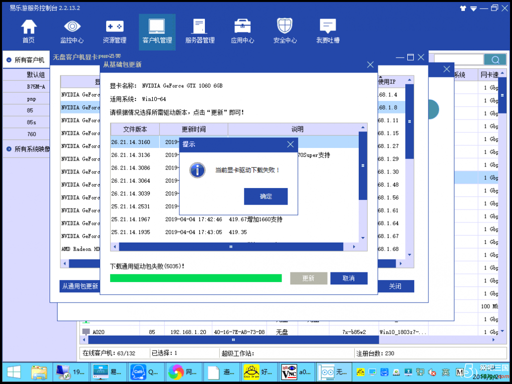Open File Explorer in taskbar
The image size is (512, 384).
[39, 372]
